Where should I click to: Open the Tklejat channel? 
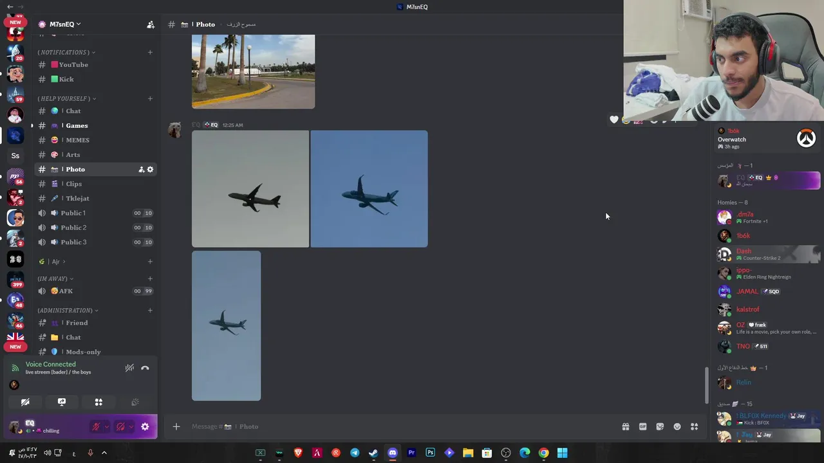[x=95, y=198]
